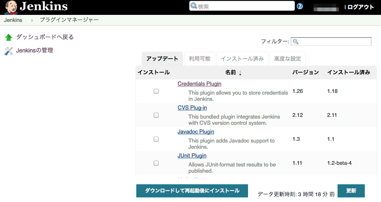
Task: Click the Jenkins butler logo icon
Action: pos(11,7)
